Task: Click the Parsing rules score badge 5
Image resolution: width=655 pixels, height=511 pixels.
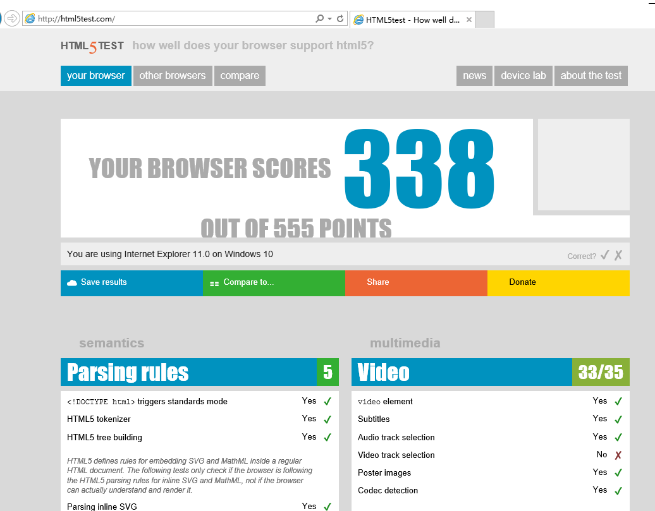Action: pos(327,372)
